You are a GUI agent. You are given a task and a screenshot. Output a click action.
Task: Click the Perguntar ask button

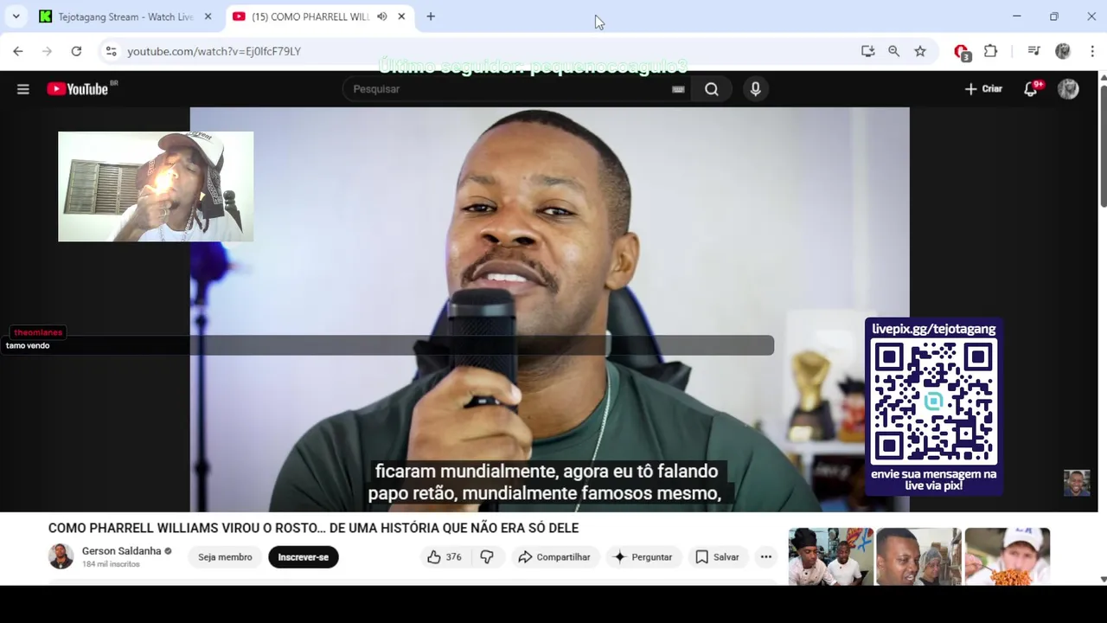643,557
